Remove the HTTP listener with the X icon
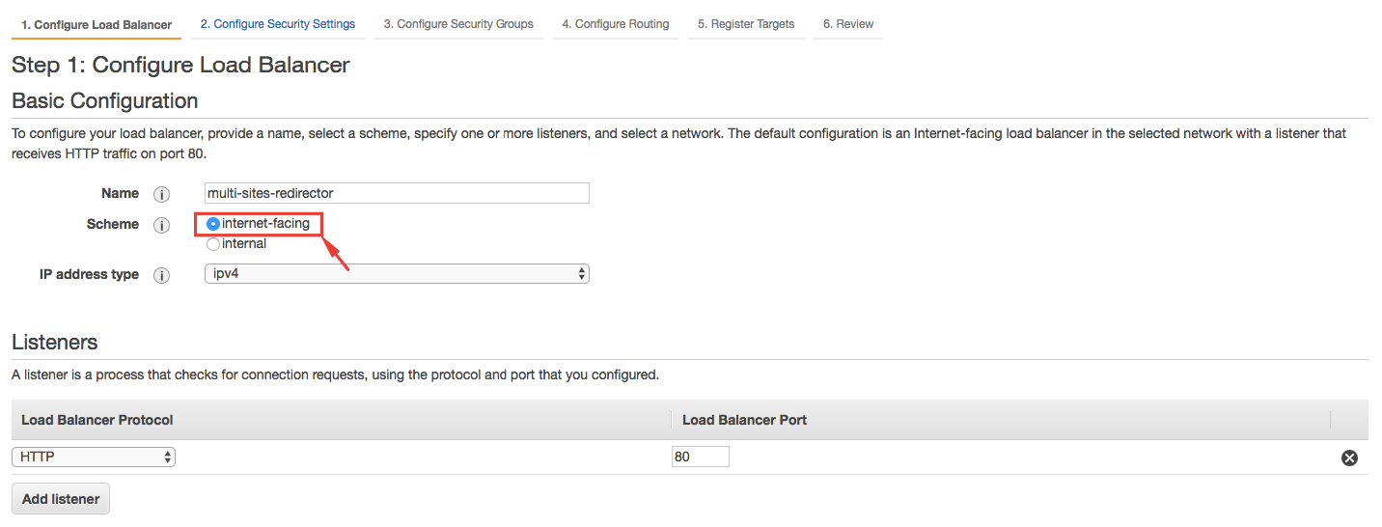Image resolution: width=1382 pixels, height=527 pixels. click(x=1349, y=458)
